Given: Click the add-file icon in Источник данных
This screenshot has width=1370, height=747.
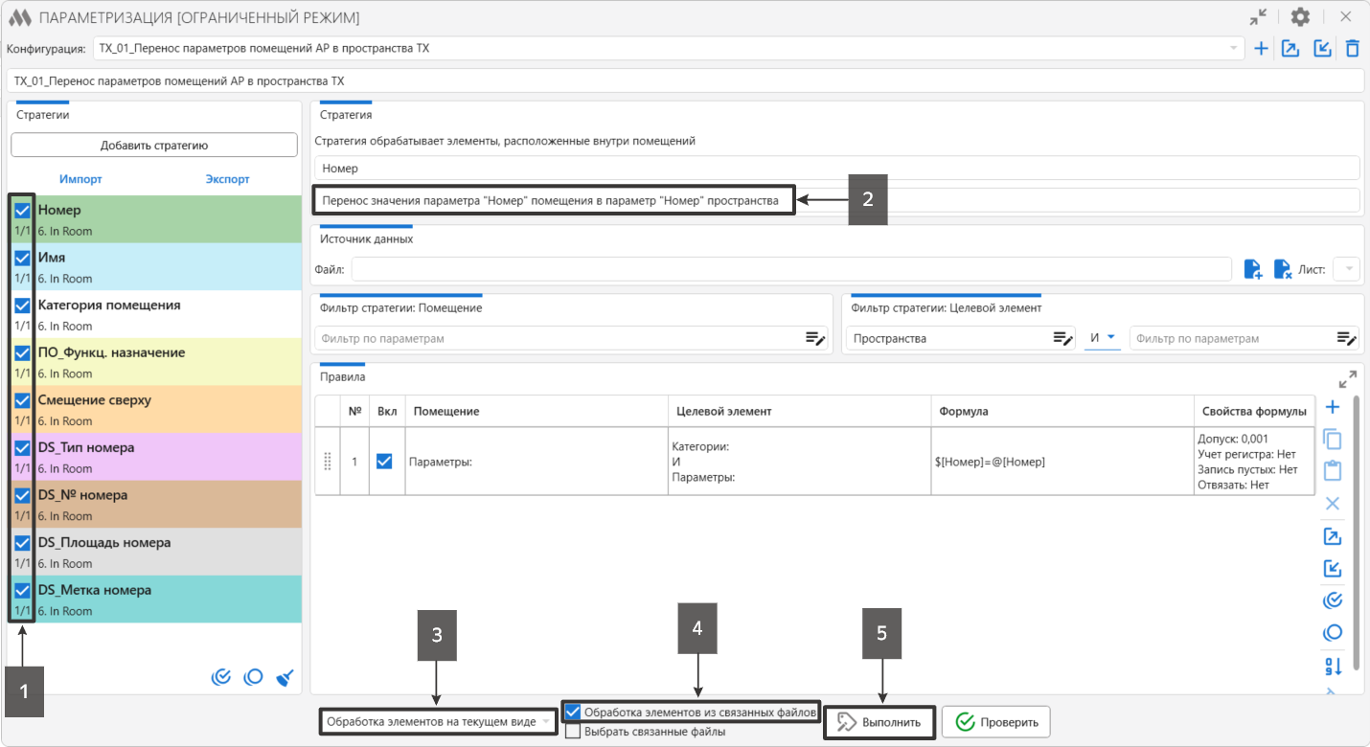Looking at the screenshot, I should [1252, 270].
